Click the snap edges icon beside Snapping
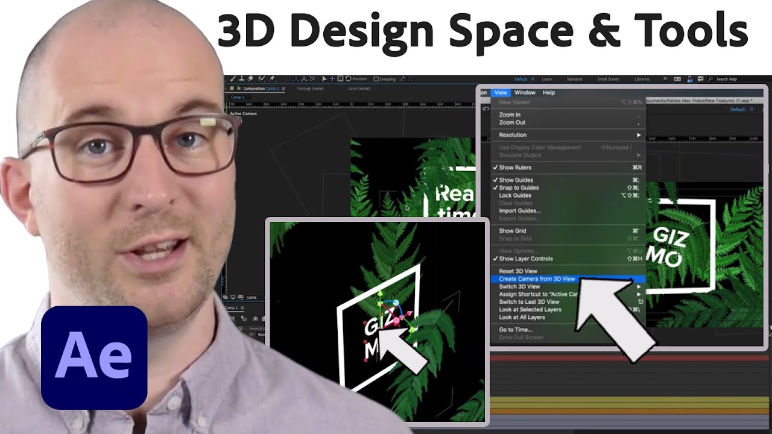772x434 pixels. pyautogui.click(x=402, y=79)
